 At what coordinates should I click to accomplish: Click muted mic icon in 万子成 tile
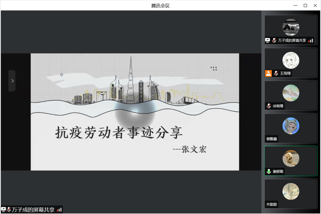(274, 40)
